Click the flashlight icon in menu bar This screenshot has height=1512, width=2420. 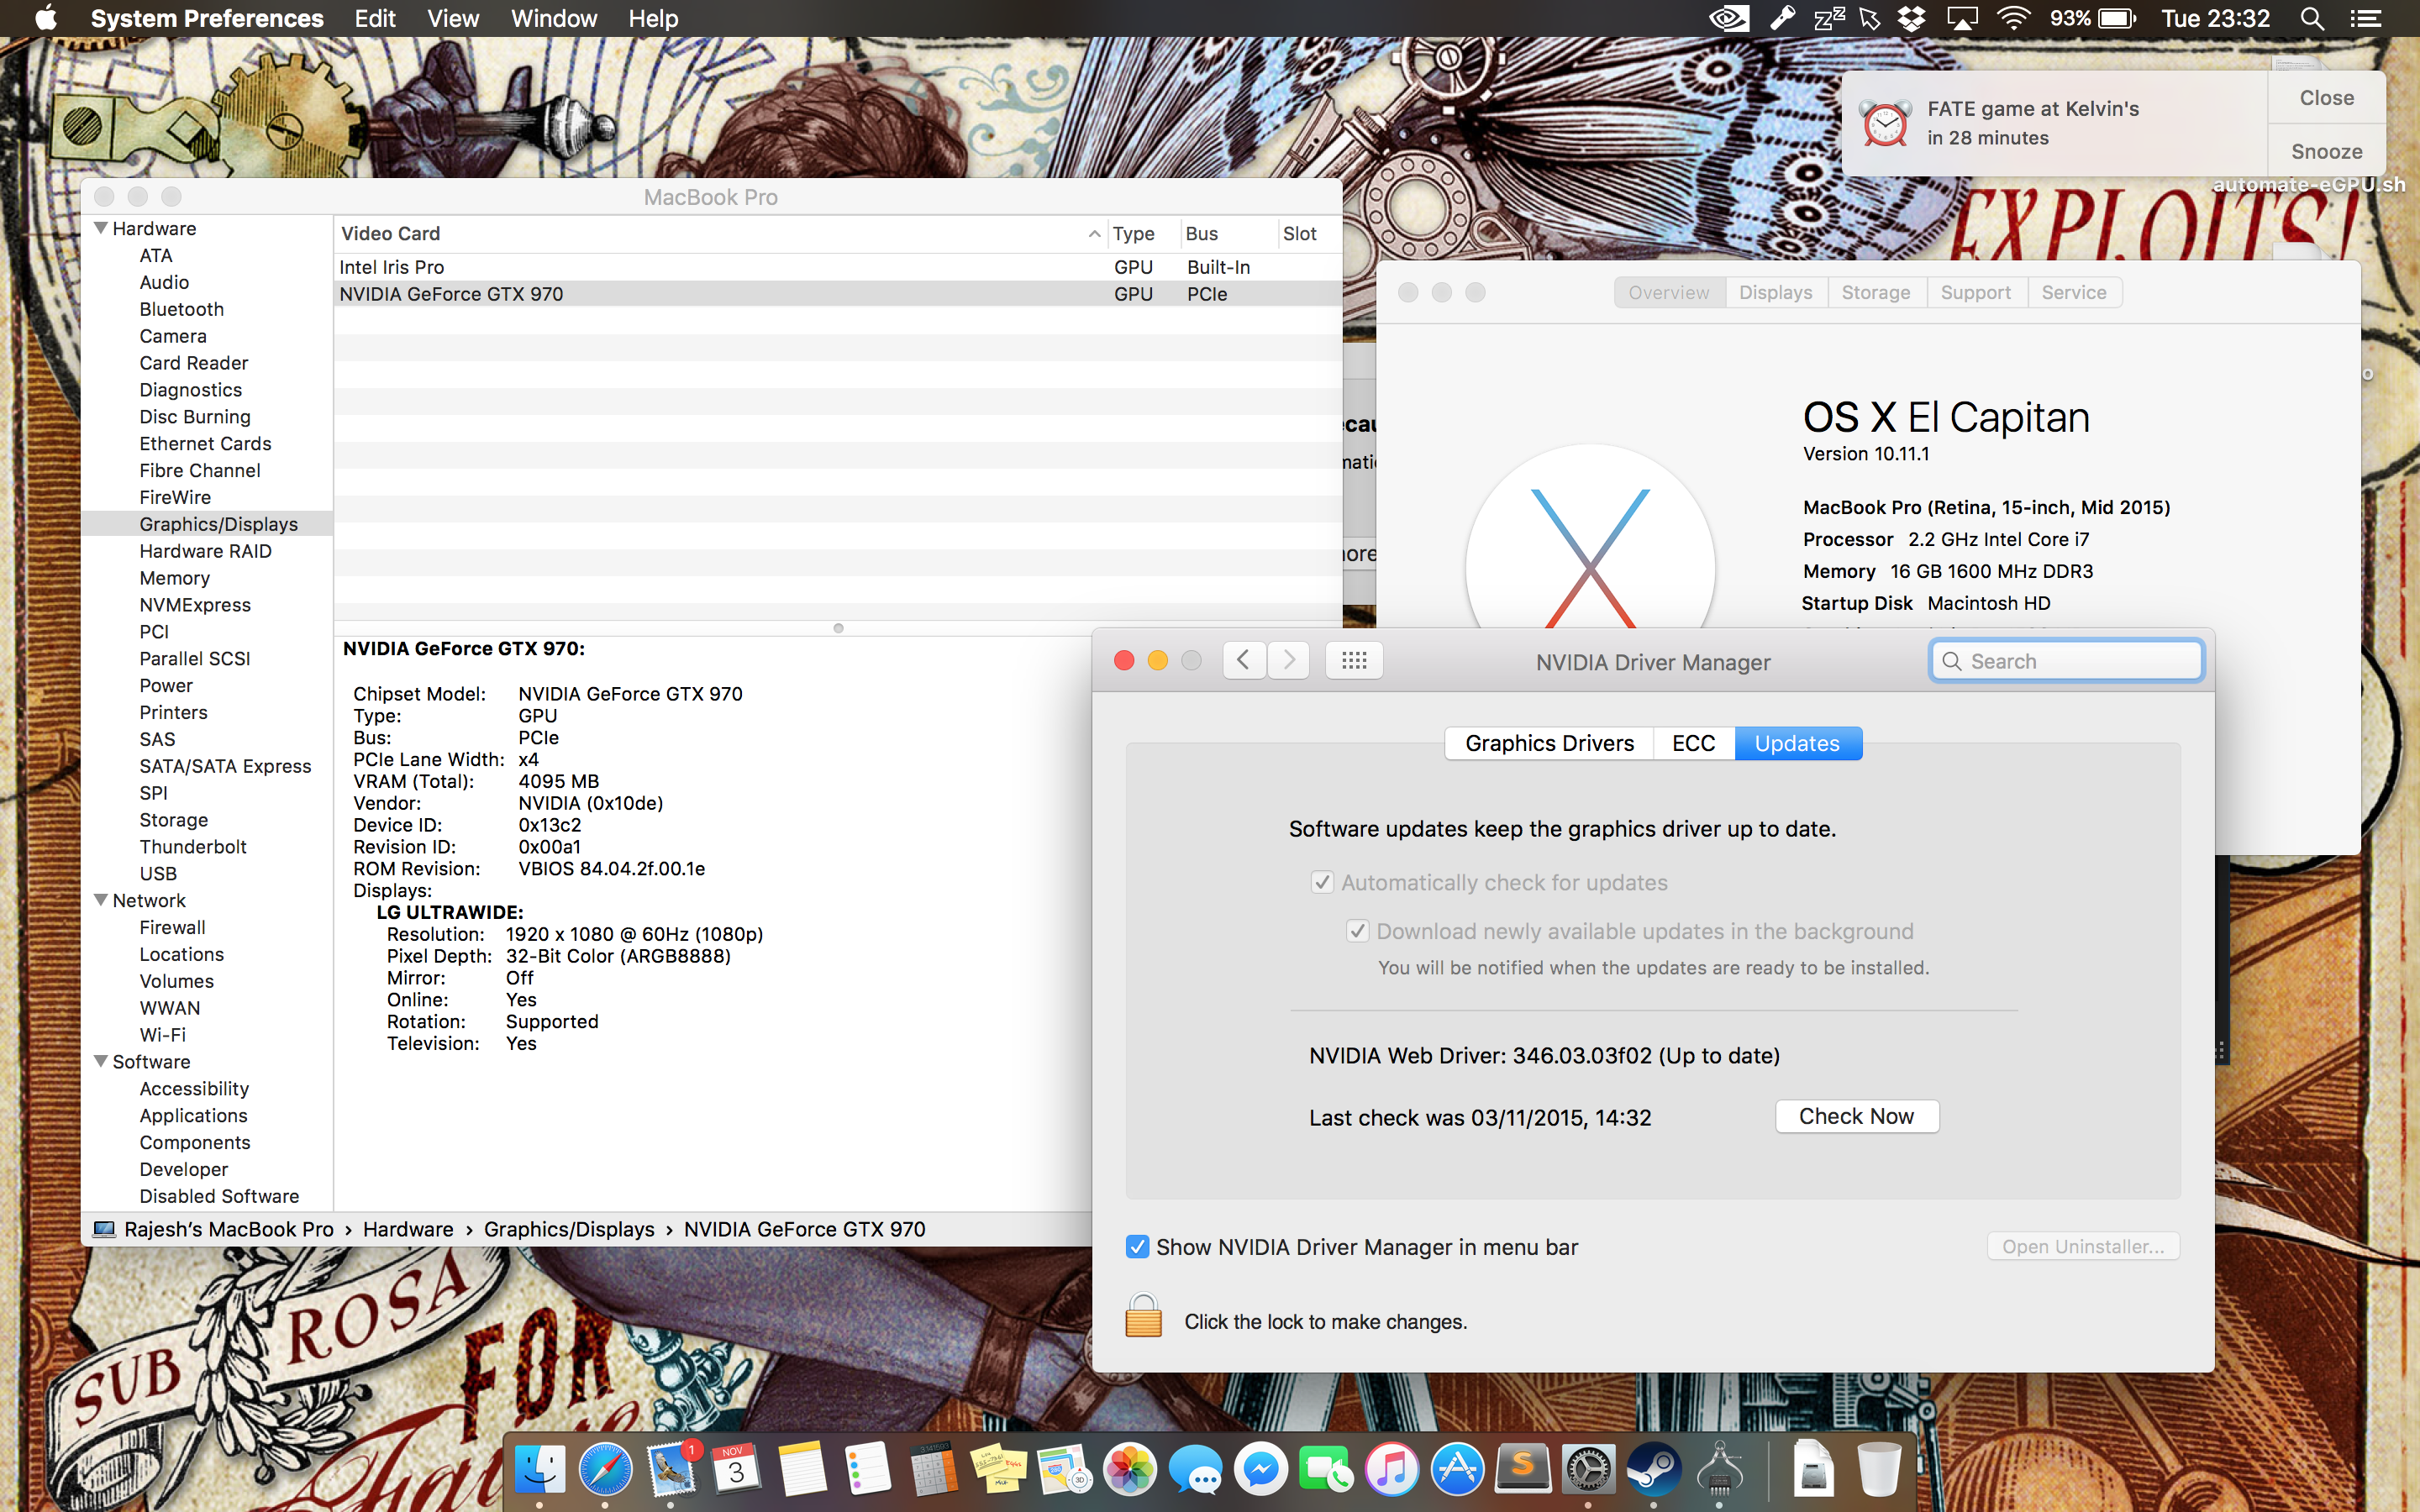tap(1782, 19)
